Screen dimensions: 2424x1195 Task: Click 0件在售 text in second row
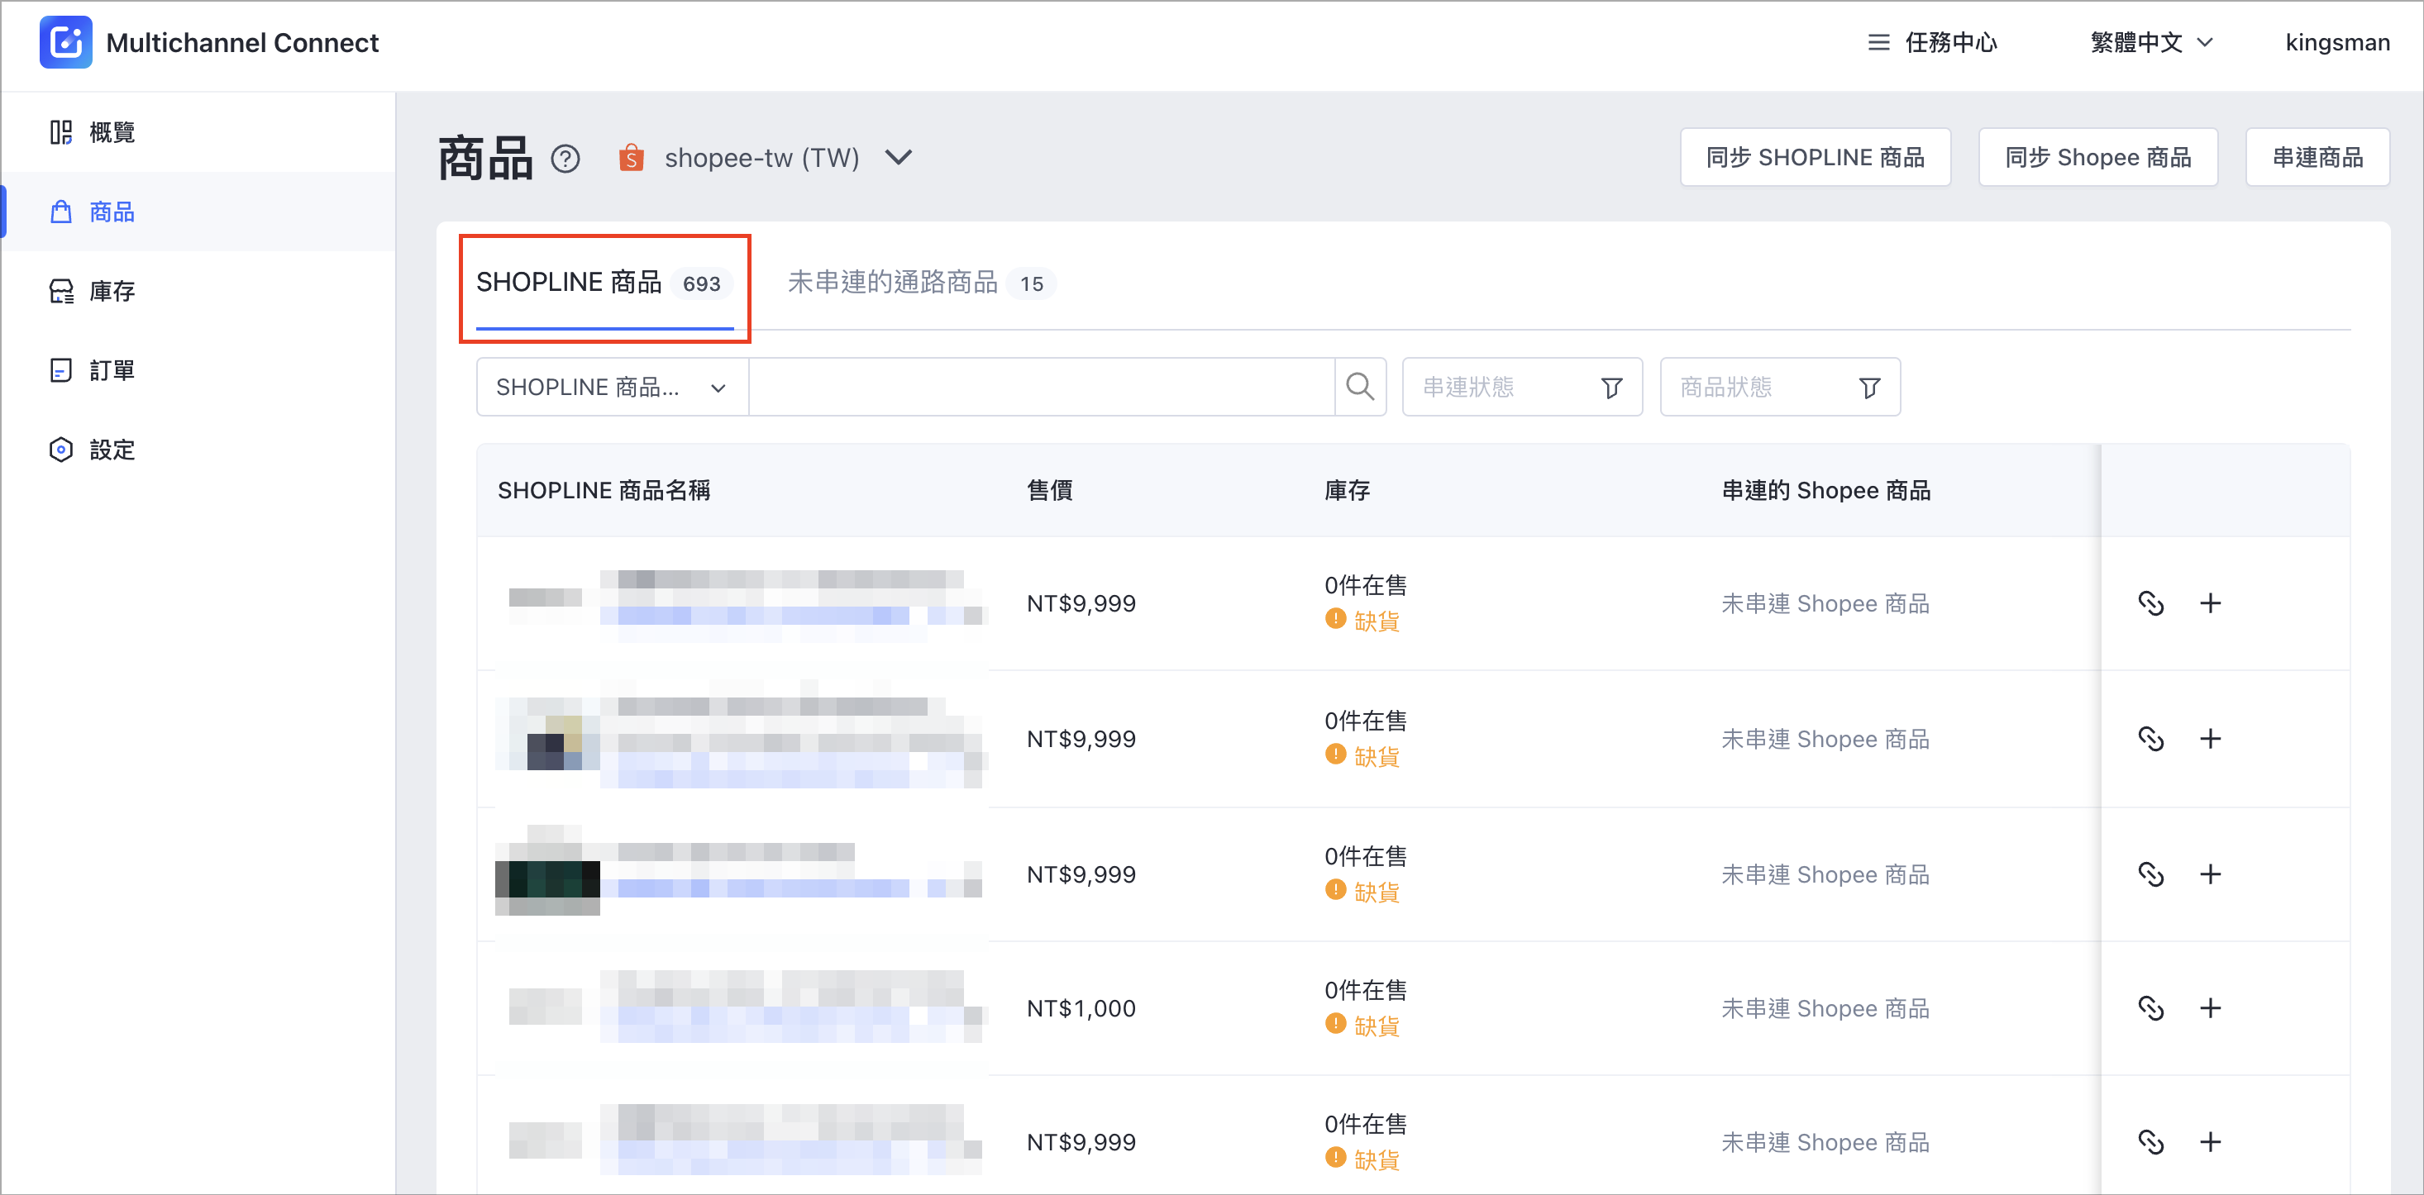(x=1366, y=721)
